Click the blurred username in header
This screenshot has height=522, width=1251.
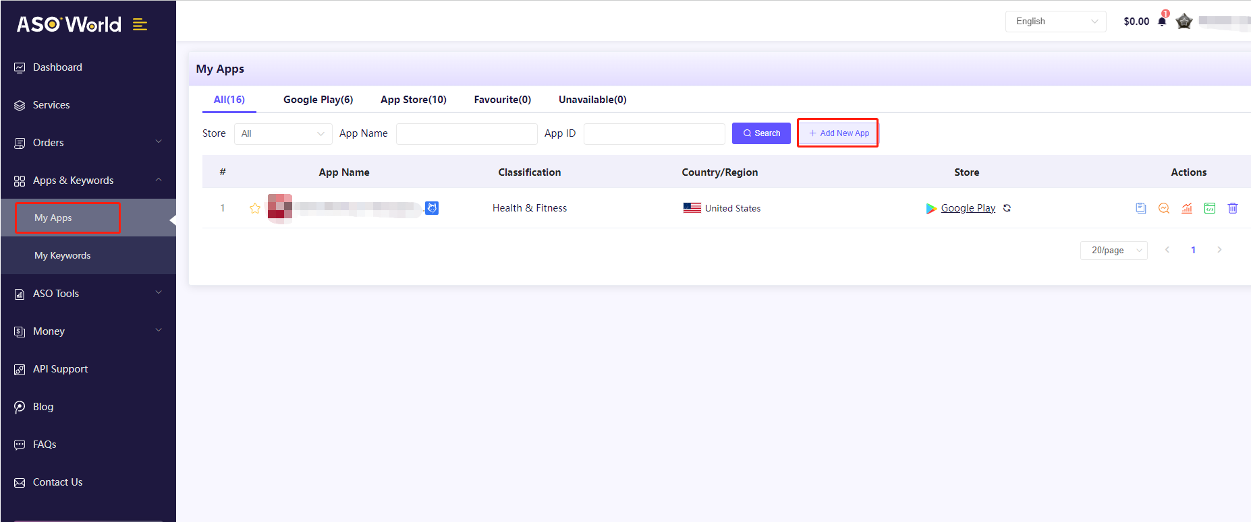coord(1223,22)
